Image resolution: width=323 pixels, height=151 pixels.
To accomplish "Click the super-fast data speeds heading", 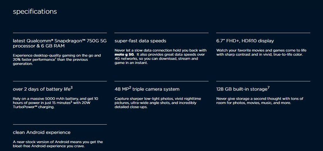I will [x=140, y=41].
